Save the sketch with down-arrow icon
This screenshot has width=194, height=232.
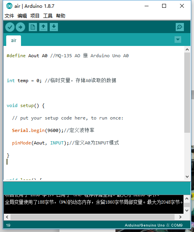pos(54,27)
